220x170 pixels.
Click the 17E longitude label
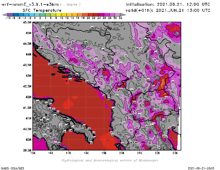coord(68,153)
